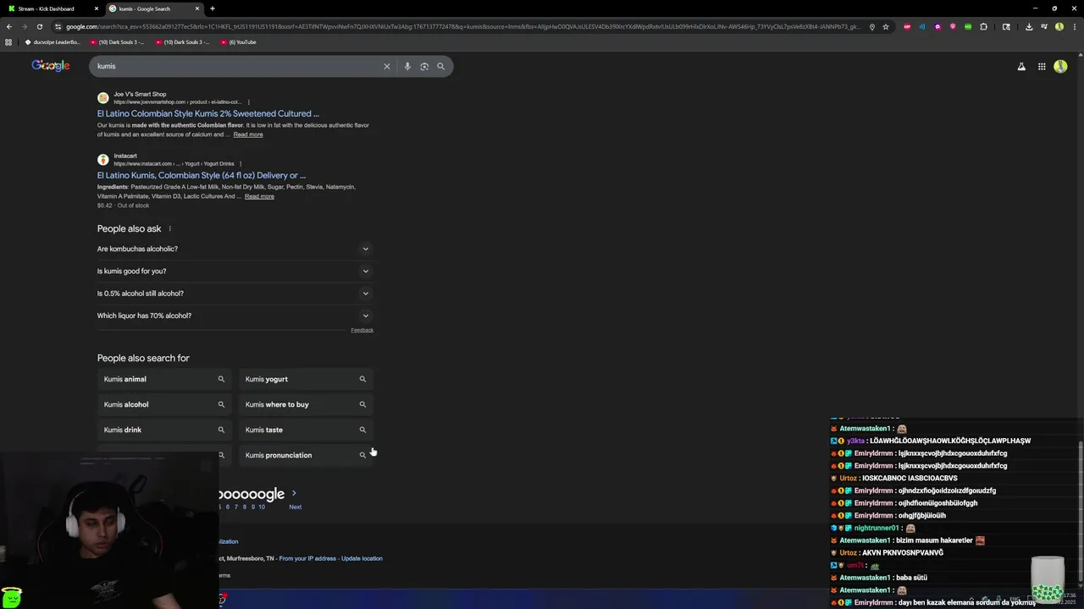This screenshot has width=1084, height=609.
Task: Click username nightrunner01 in chat overlay
Action: 877,528
